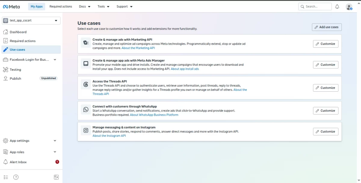Expand the App settings chevron
This screenshot has width=361, height=183.
coord(55,141)
